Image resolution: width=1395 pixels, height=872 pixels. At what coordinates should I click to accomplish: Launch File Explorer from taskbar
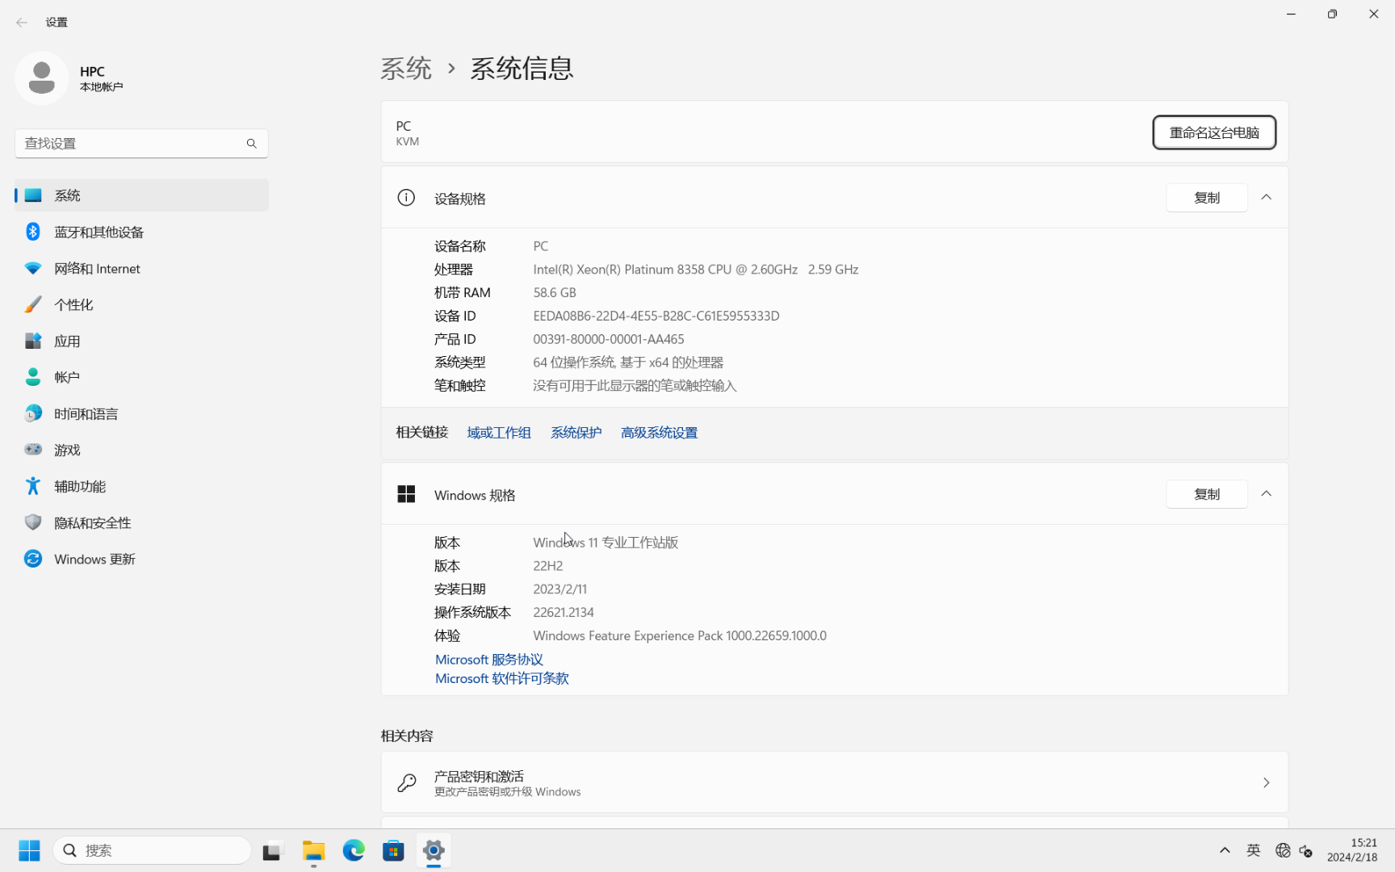pyautogui.click(x=313, y=850)
